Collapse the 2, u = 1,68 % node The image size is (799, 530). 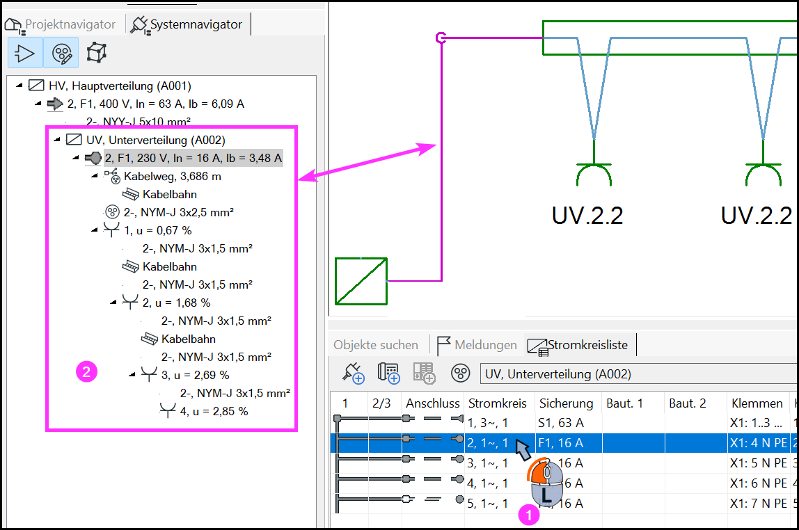pos(113,303)
